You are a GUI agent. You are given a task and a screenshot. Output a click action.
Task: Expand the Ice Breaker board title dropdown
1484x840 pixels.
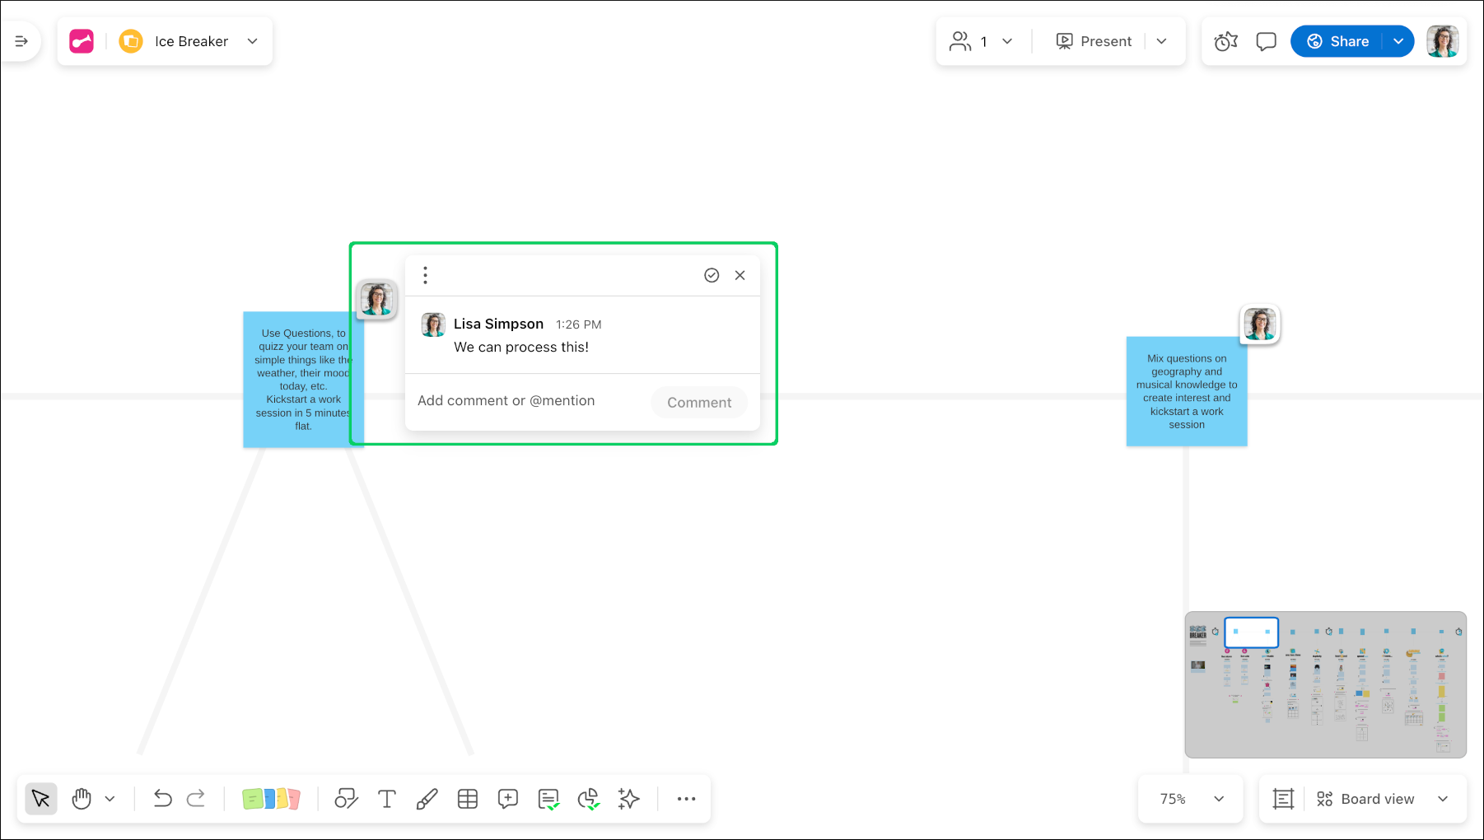pos(253,41)
